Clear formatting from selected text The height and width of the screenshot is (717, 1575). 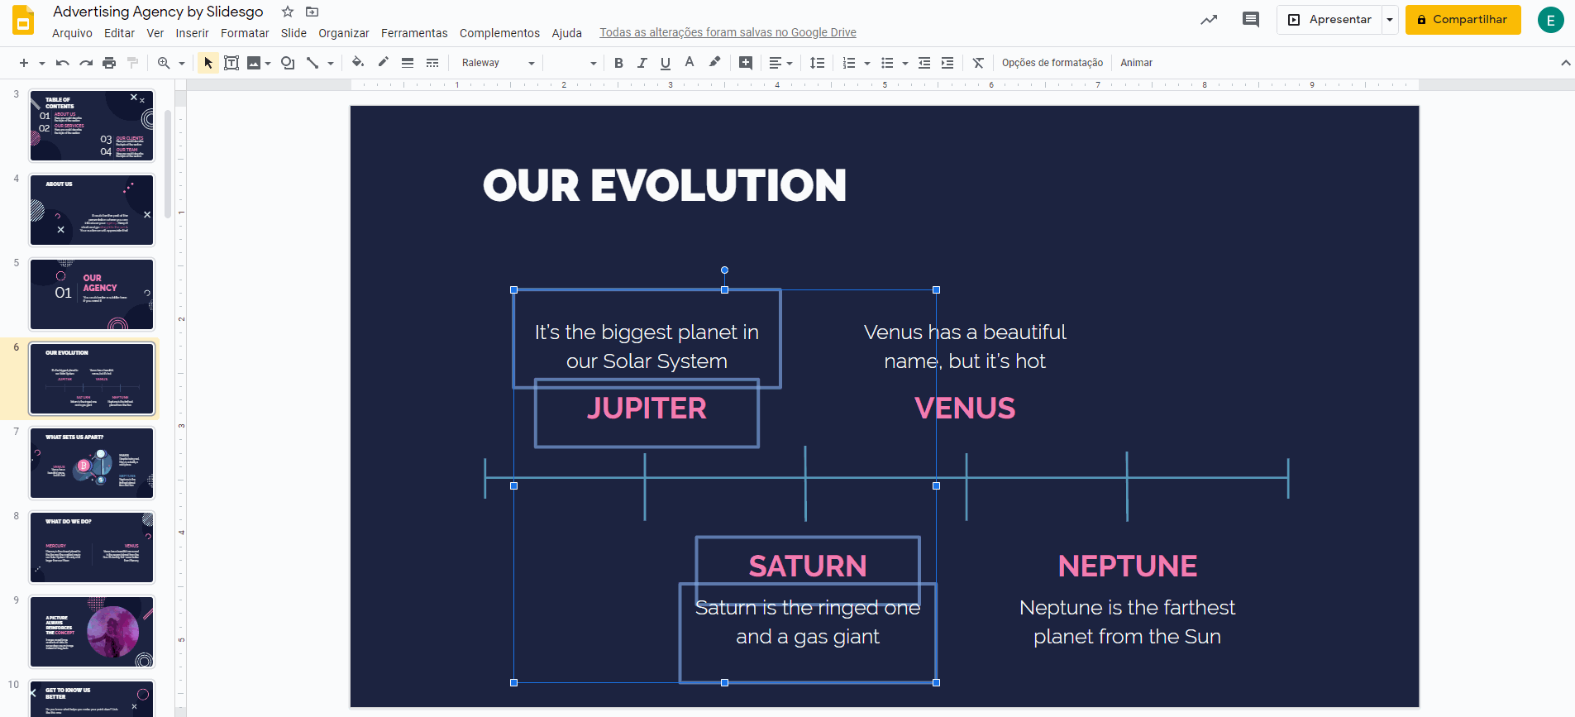978,63
